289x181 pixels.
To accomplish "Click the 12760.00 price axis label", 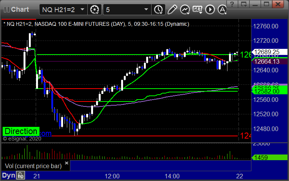I will point(266,26).
